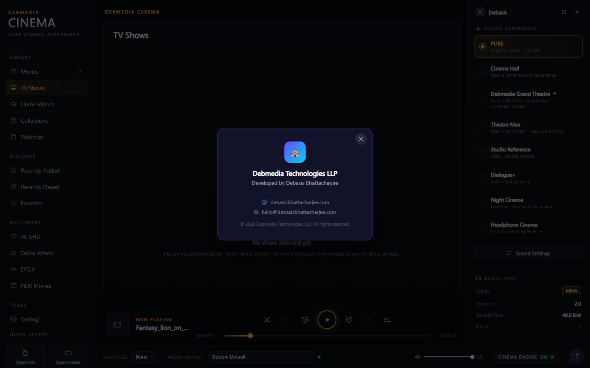Open the playlist queue icon
Viewport: 590px width, 368px height.
tap(387, 320)
